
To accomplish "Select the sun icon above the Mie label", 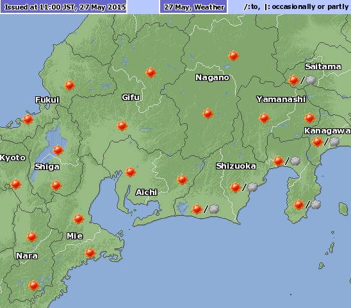I will (x=78, y=219).
